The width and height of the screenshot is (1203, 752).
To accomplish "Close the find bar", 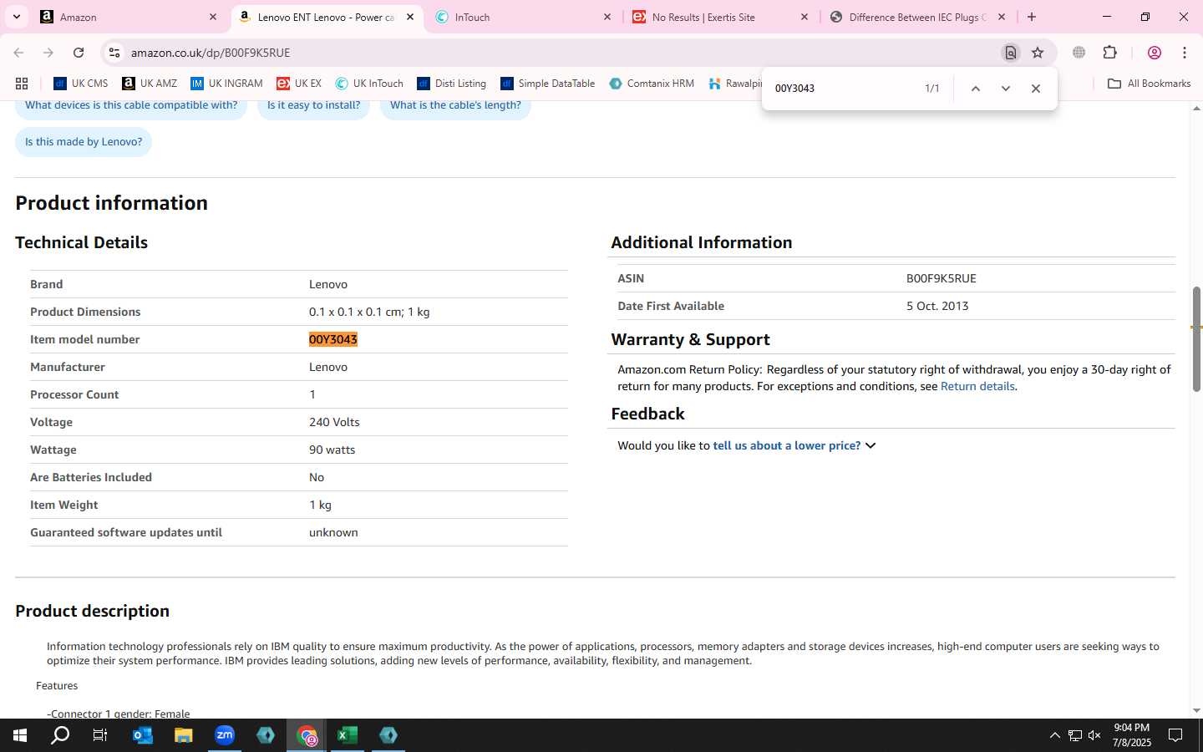I will pos(1036,89).
